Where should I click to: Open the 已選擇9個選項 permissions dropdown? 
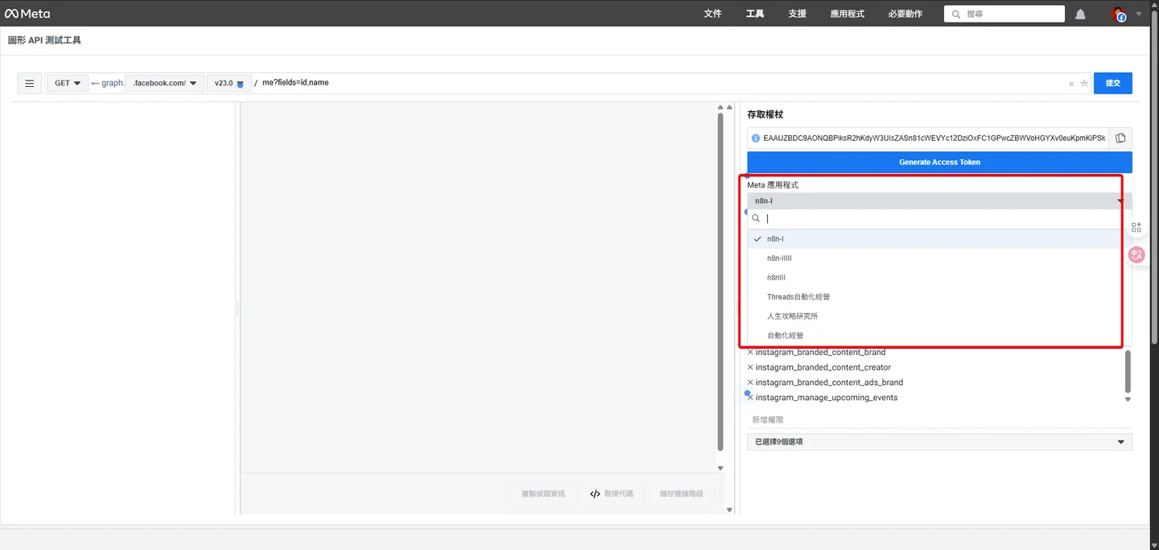[939, 442]
